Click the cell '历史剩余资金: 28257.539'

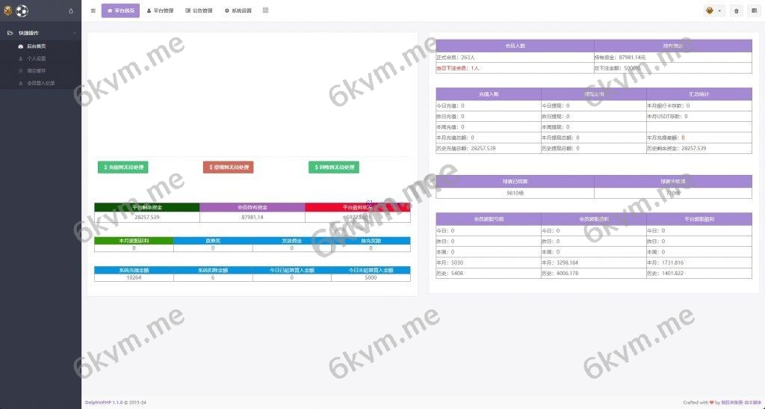699,148
